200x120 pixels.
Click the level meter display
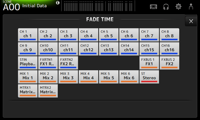coord(99,6)
